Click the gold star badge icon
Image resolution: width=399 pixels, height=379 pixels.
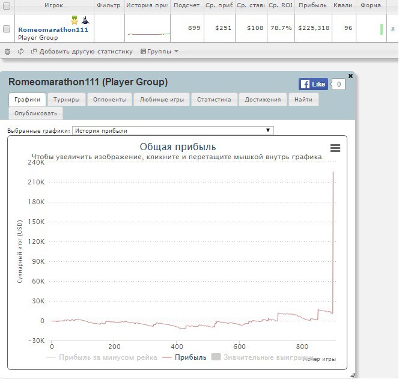[75, 20]
